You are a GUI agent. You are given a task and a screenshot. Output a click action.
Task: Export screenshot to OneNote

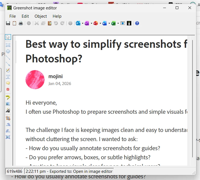tap(87, 23)
